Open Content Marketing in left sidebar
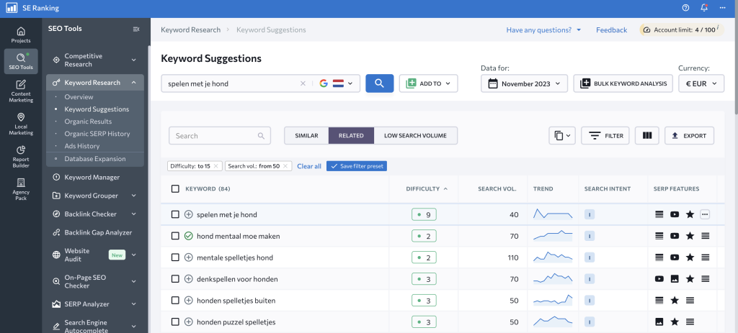Viewport: 738px width, 333px height. point(21,91)
